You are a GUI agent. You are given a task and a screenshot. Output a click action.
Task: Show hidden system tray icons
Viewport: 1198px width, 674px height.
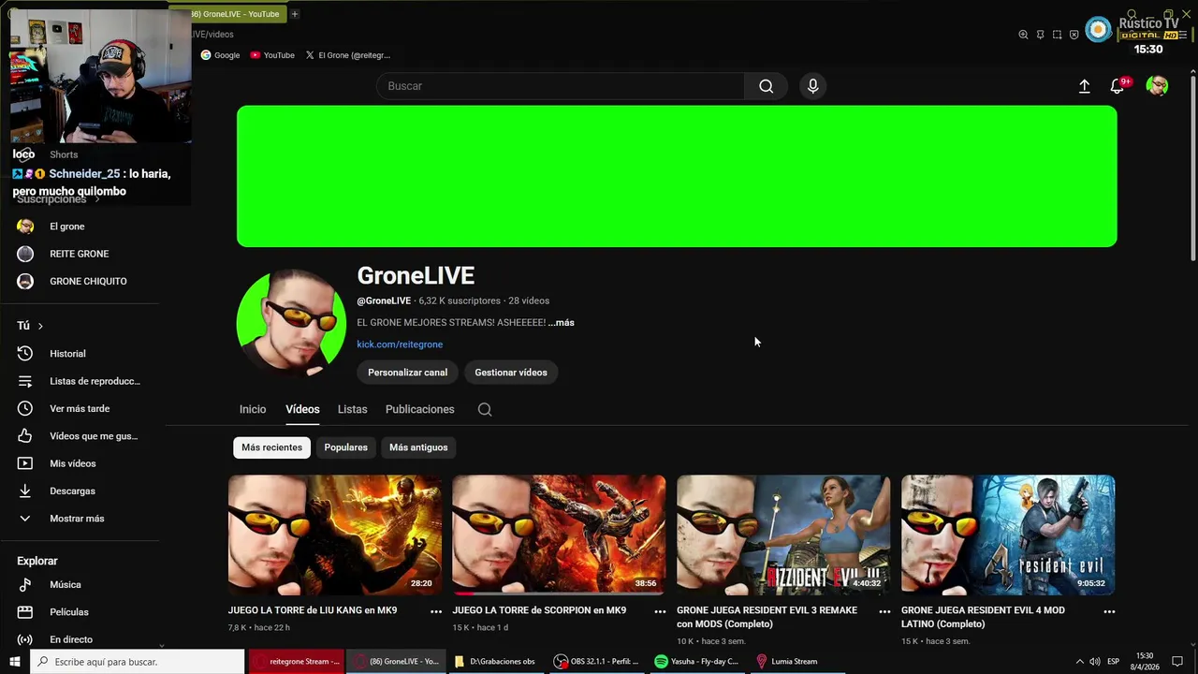1079,662
